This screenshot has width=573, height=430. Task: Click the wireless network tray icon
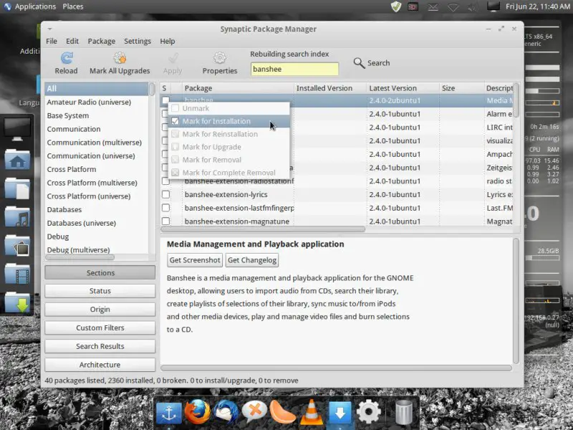(453, 7)
